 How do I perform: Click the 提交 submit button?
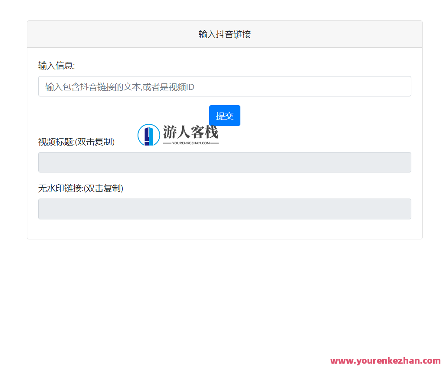click(x=224, y=116)
